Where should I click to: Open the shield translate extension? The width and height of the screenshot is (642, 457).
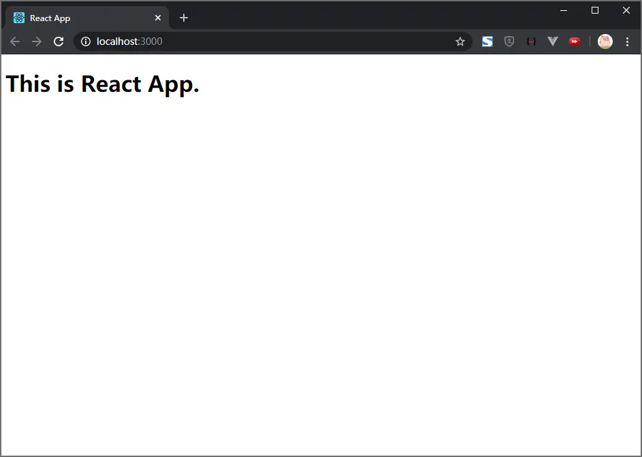509,41
